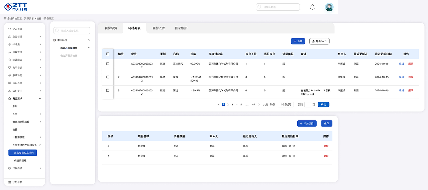The image size is (428, 190).
Task: Open notifications with the bell icon
Action: (x=312, y=7)
